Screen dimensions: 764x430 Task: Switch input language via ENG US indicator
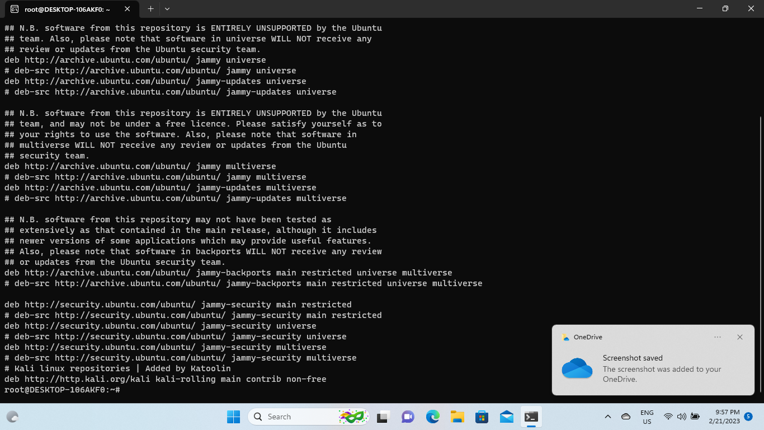click(x=647, y=417)
